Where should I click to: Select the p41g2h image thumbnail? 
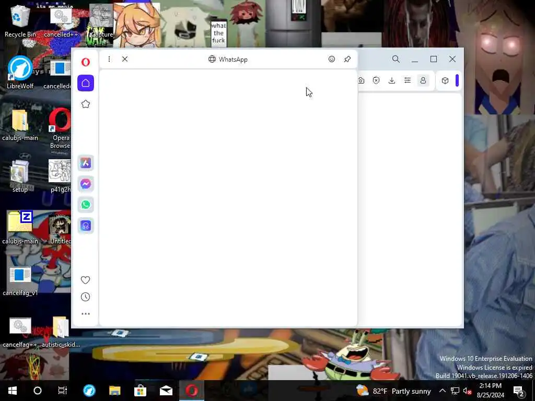pos(60,176)
